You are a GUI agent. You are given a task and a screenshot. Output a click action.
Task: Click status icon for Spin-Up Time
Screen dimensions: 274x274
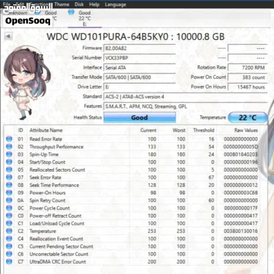[9, 155]
